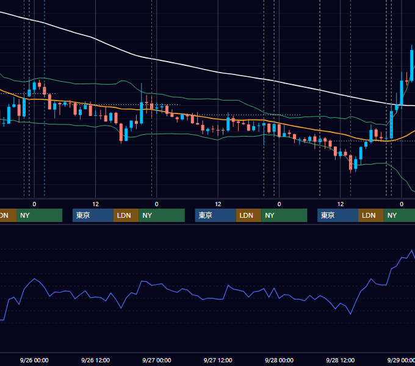Click the NY session block spanning 9/27 00:00
This screenshot has height=366, width=415.
point(162,215)
